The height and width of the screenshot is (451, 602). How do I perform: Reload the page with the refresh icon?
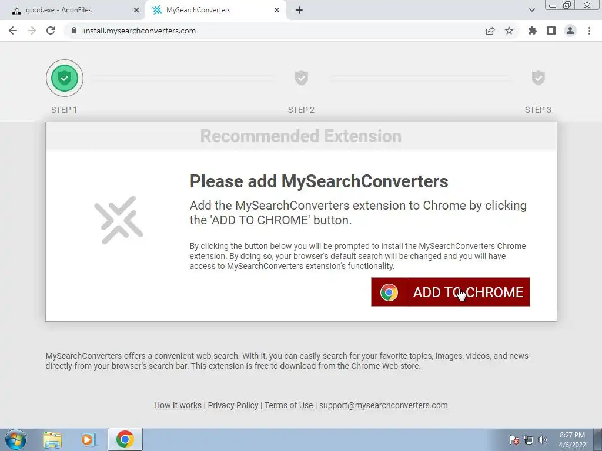[51, 31]
